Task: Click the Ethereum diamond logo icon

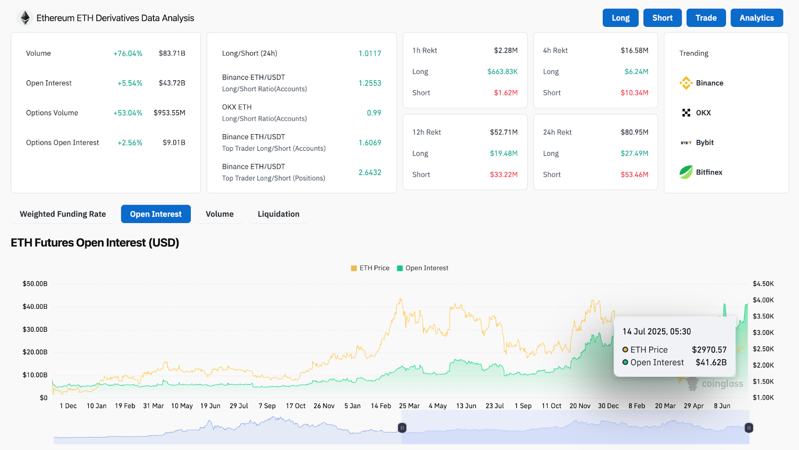Action: pyautogui.click(x=24, y=18)
